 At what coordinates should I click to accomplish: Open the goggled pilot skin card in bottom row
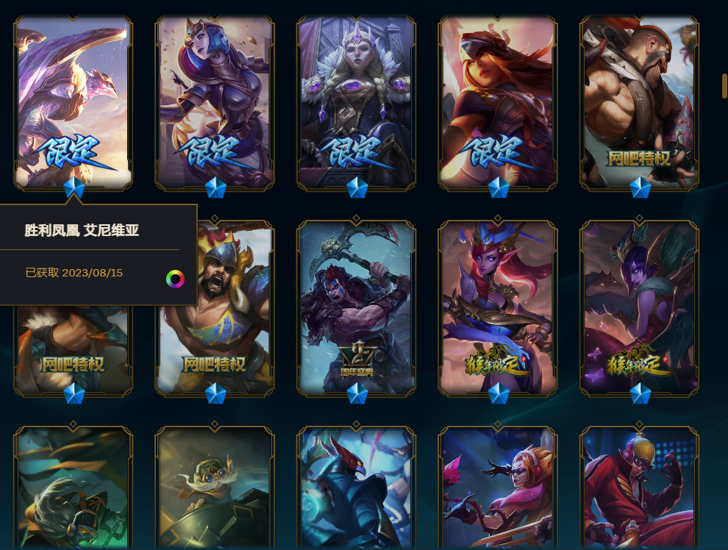coord(215,488)
